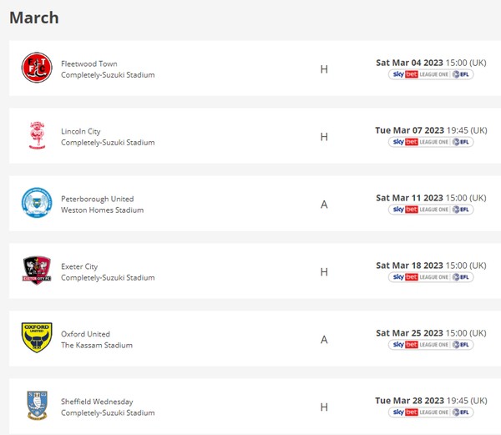Click the Sheffield Wednesday club crest
The image size is (501, 435).
pyautogui.click(x=37, y=407)
